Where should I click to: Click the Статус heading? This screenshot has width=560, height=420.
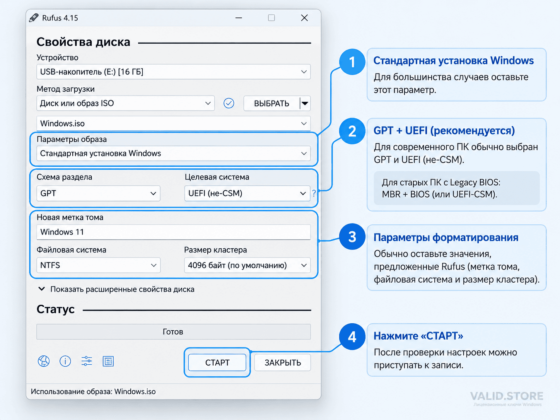(56, 309)
